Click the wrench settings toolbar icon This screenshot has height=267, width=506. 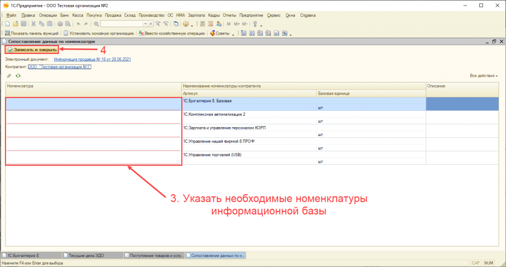point(255,24)
